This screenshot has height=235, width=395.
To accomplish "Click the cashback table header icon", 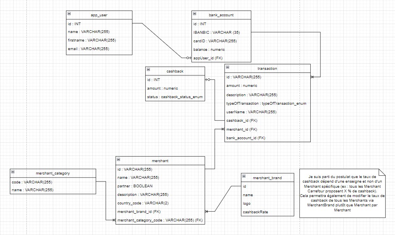I will click(148, 71).
